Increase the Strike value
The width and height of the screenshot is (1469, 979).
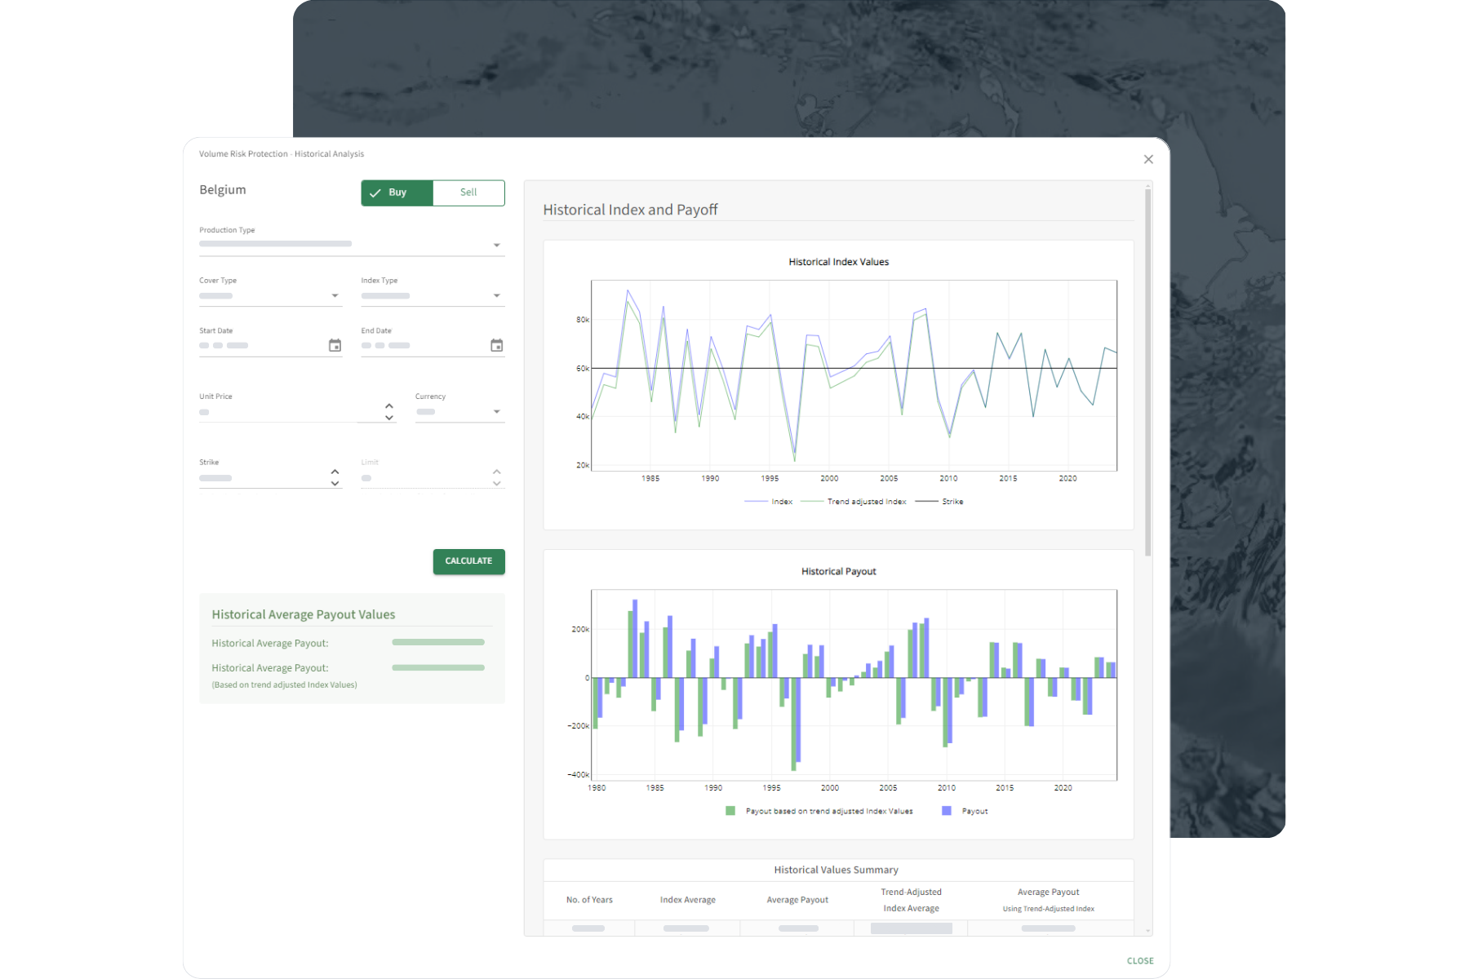pyautogui.click(x=335, y=472)
